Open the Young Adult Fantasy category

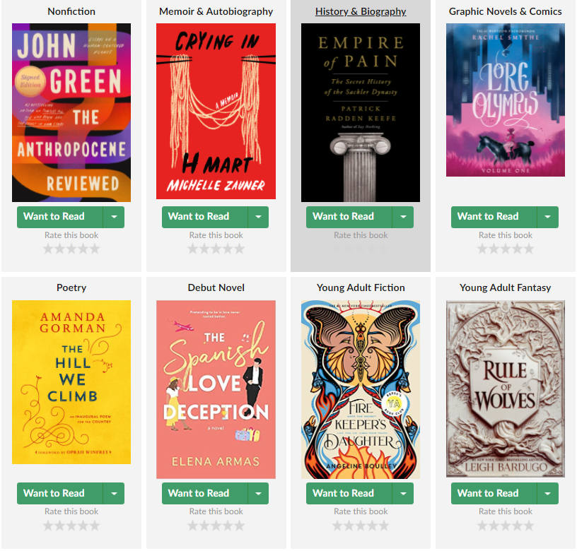coord(506,288)
